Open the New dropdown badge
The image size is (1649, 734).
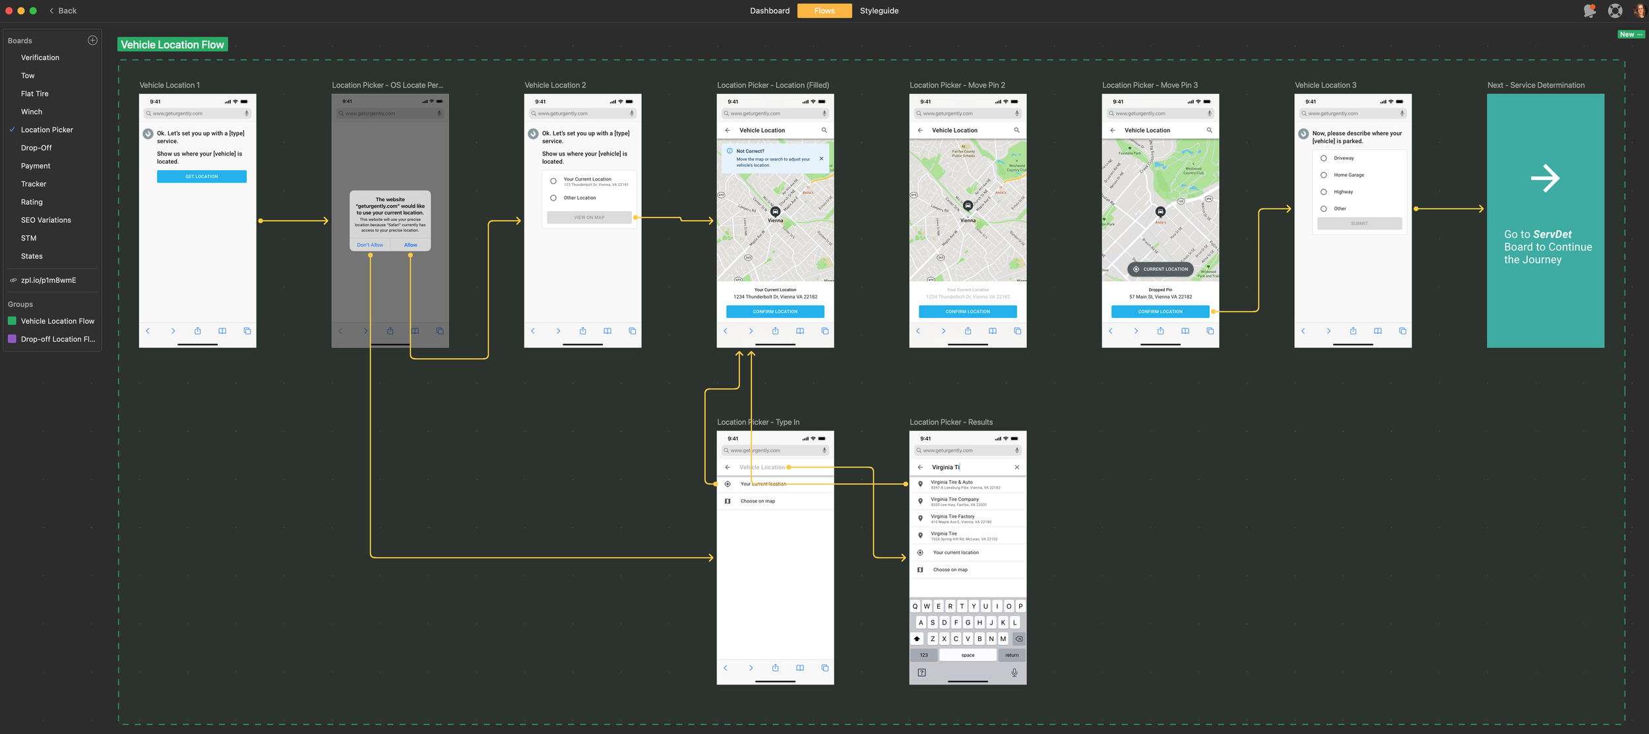[x=1631, y=34]
